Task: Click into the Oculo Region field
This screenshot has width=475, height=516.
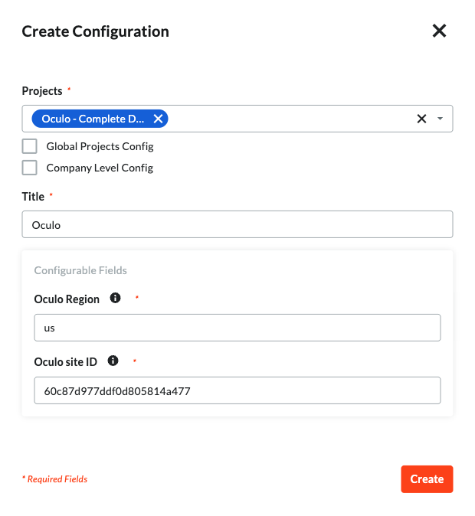Action: 237,328
